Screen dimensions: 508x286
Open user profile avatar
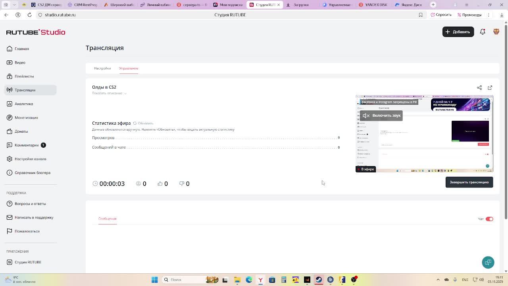click(x=496, y=32)
